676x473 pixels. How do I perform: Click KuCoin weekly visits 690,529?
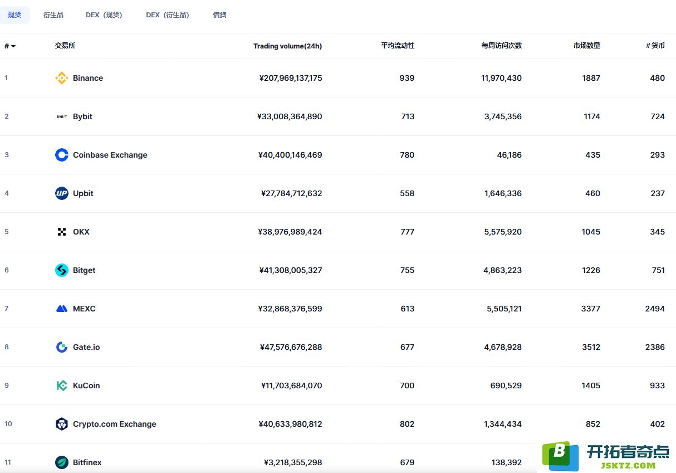[x=506, y=386]
